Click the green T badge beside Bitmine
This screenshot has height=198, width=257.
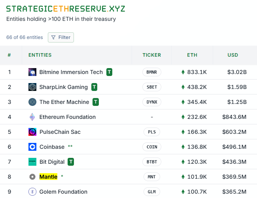tap(109, 72)
